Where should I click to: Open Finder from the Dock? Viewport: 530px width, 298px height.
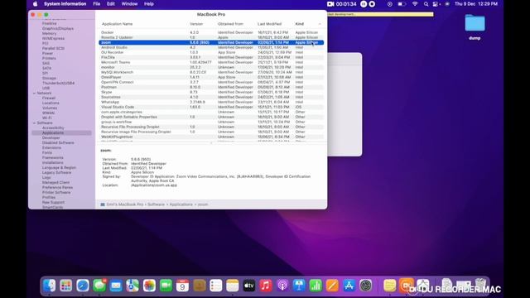[x=50, y=286]
